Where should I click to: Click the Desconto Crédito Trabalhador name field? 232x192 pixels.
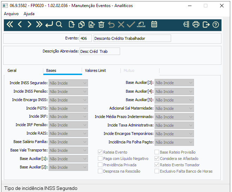pos(132,38)
